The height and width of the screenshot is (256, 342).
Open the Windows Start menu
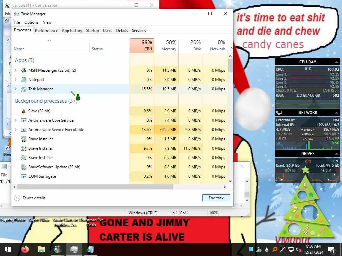(x=8, y=249)
